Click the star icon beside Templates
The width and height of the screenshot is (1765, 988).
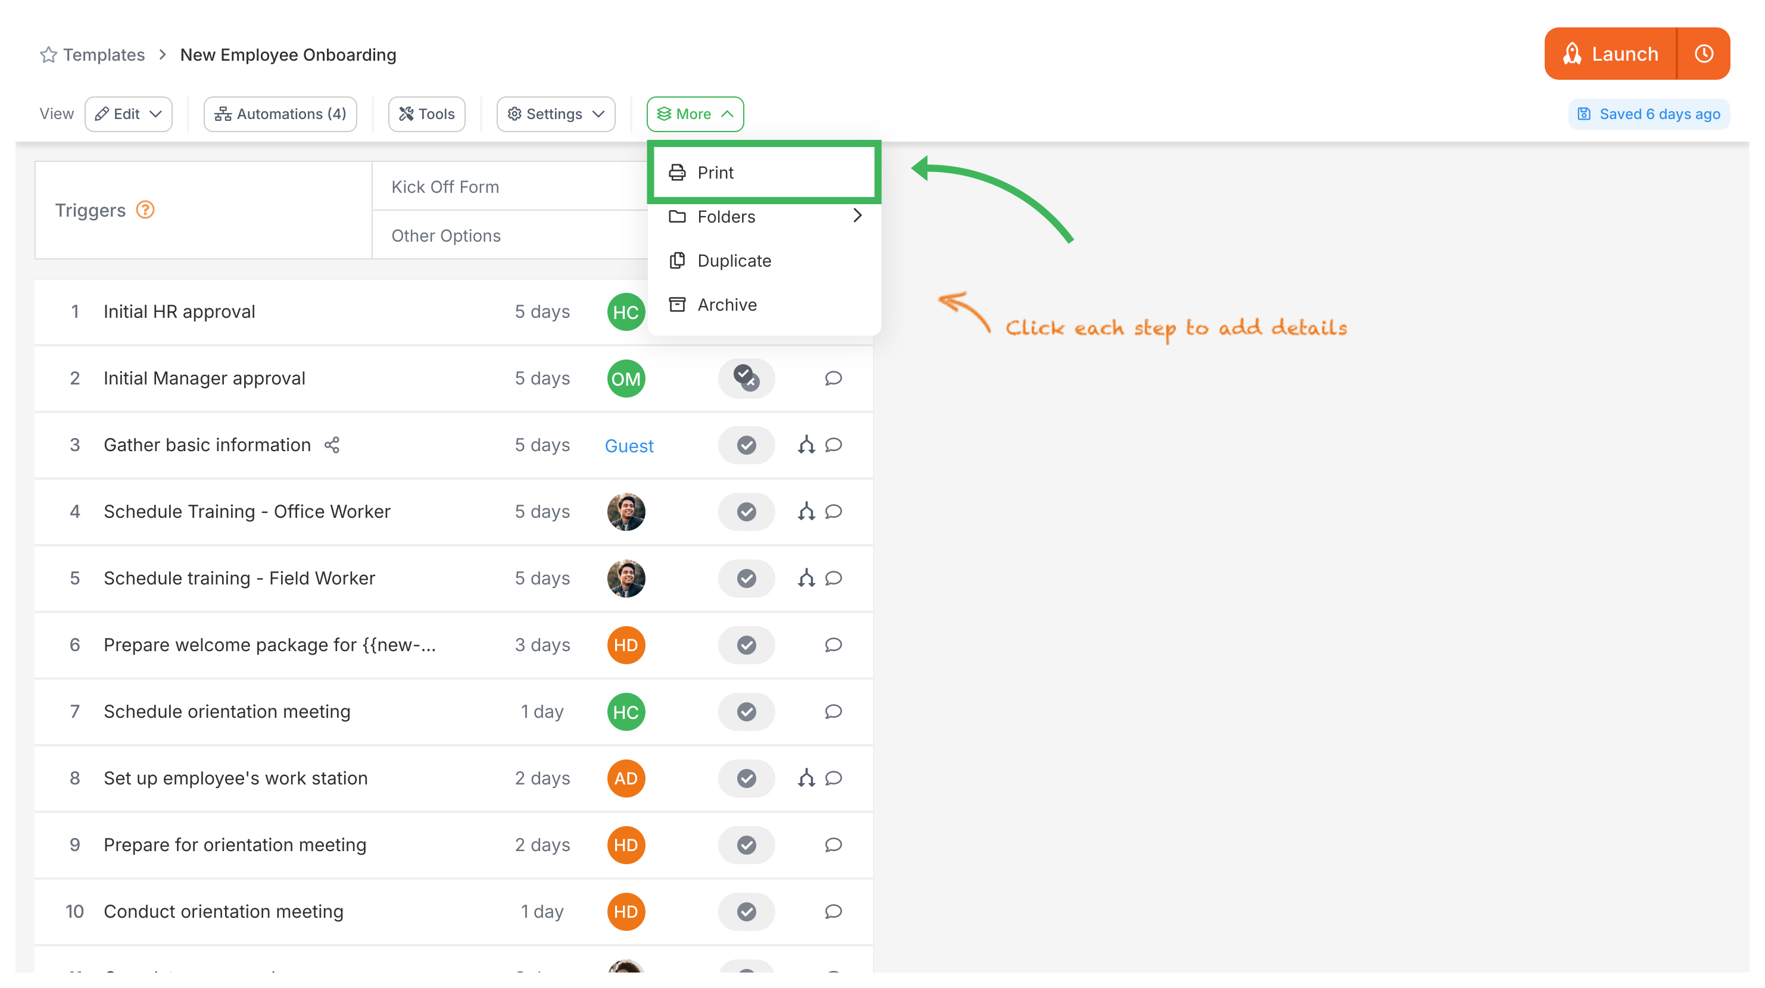pos(48,55)
